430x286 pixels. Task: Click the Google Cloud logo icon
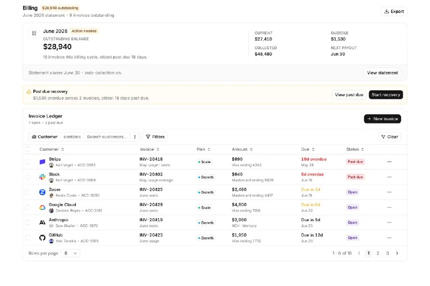[x=42, y=207]
